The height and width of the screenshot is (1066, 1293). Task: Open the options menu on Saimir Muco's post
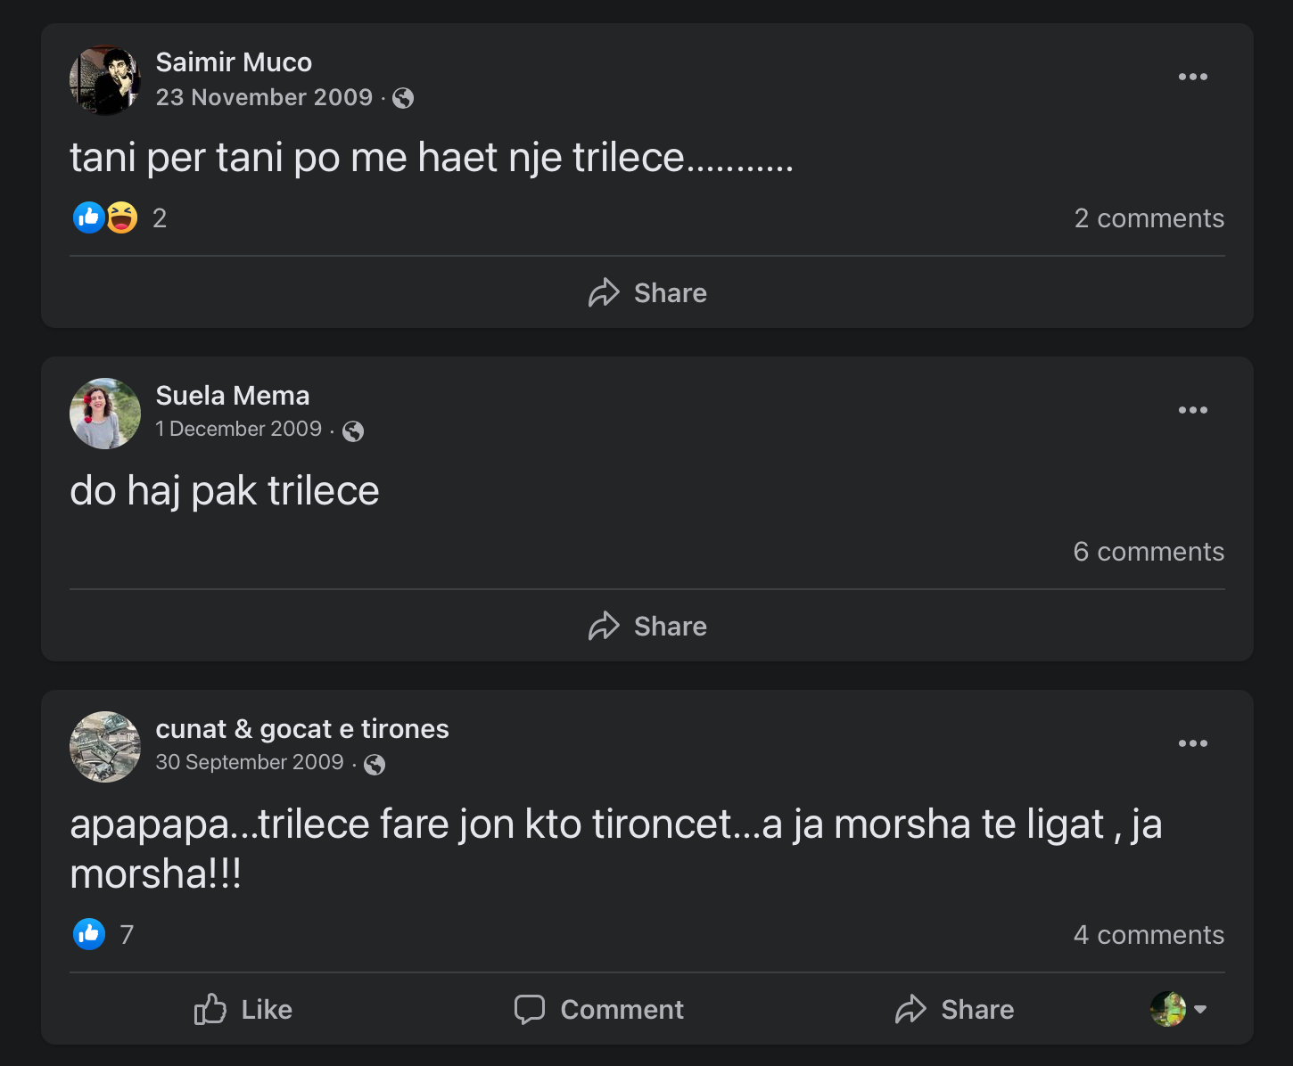tap(1193, 77)
